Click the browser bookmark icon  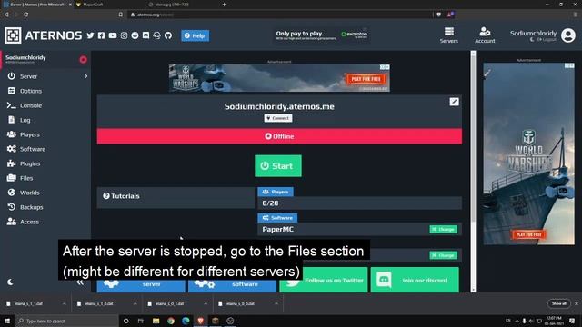(x=121, y=15)
